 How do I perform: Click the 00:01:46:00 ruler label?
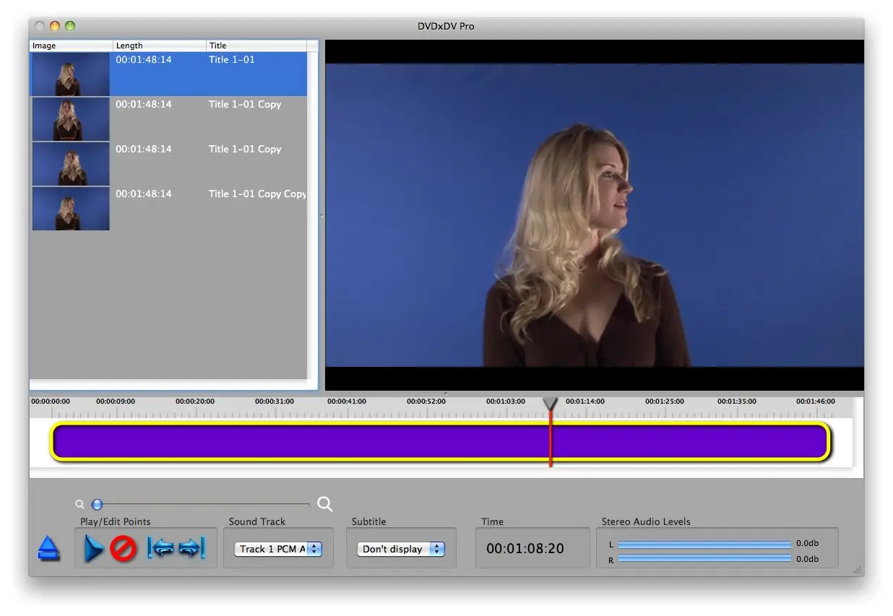click(816, 402)
